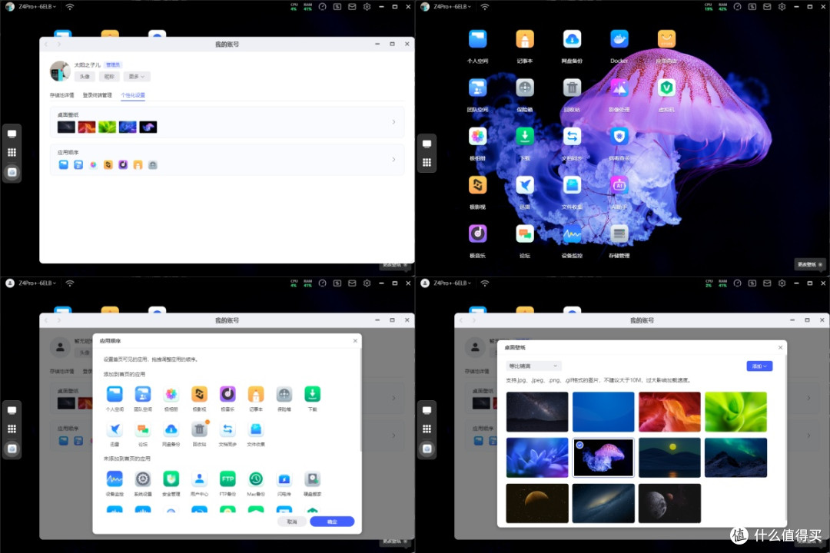Close the 桌面壁纸 dialog
Screen dimensions: 830x553
780,348
